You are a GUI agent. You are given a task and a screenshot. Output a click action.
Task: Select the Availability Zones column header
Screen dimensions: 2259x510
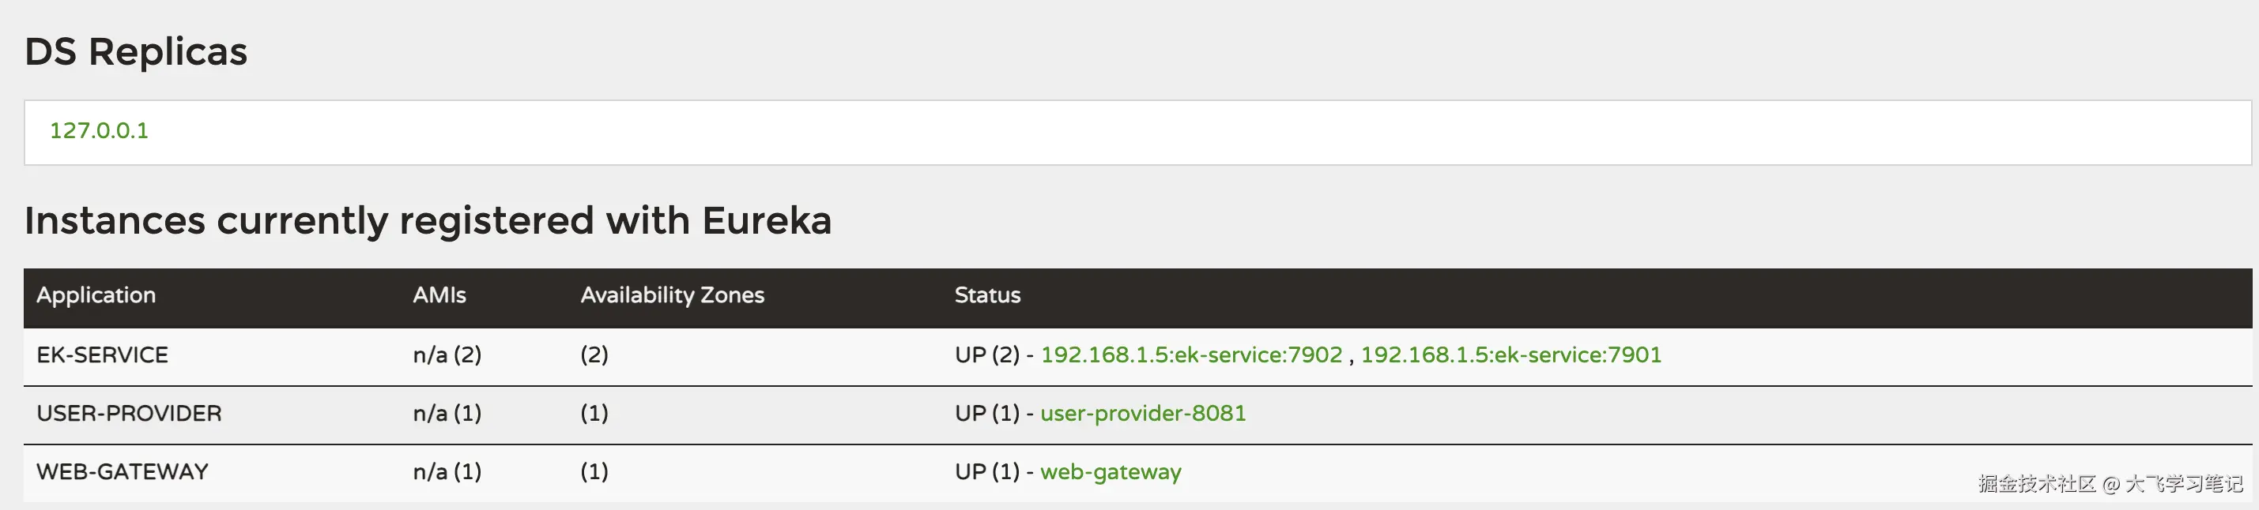pyautogui.click(x=672, y=295)
